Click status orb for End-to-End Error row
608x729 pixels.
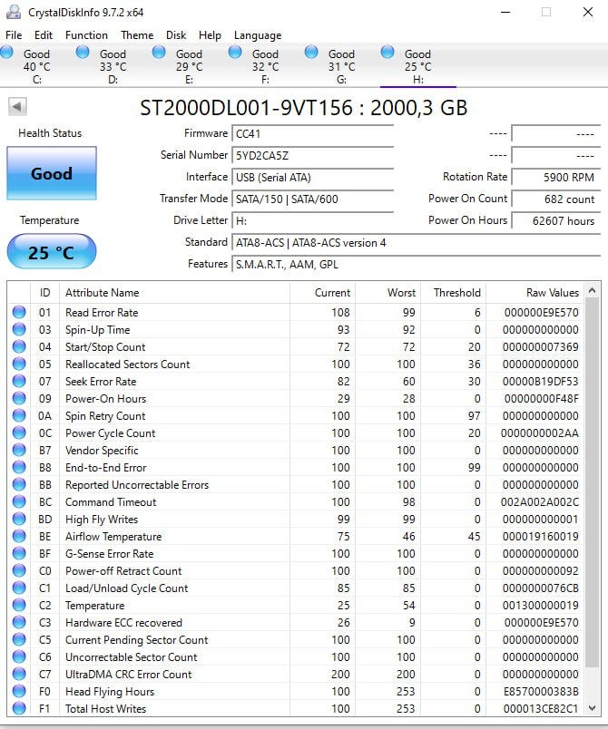[19, 467]
